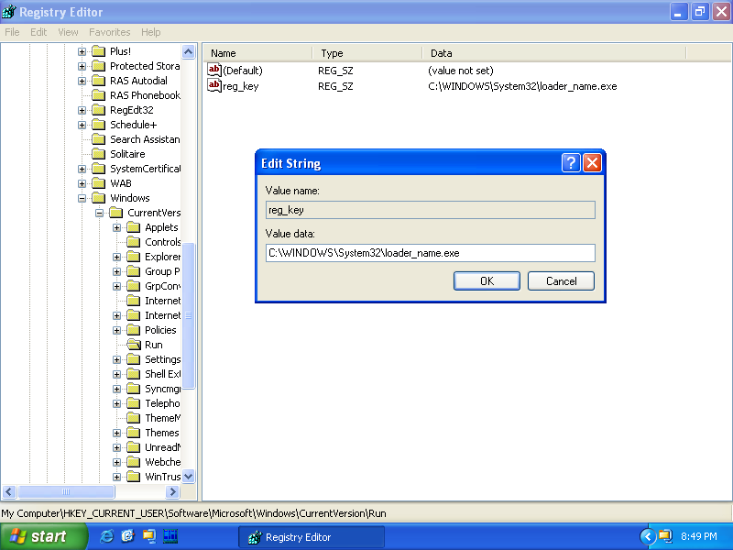This screenshot has height=550, width=733.
Task: Expand the WinTrust key
Action: (117, 477)
